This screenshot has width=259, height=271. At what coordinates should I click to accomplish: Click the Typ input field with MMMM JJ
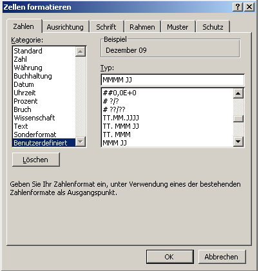(173, 80)
